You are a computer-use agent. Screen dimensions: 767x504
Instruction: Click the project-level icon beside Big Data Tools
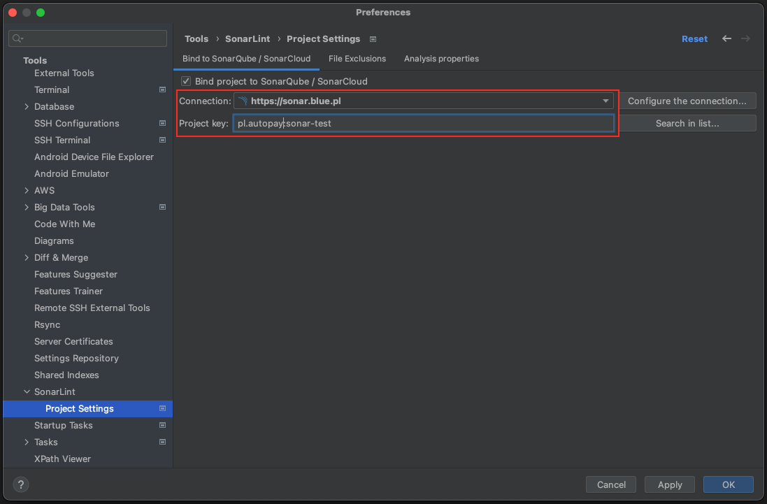tap(163, 208)
